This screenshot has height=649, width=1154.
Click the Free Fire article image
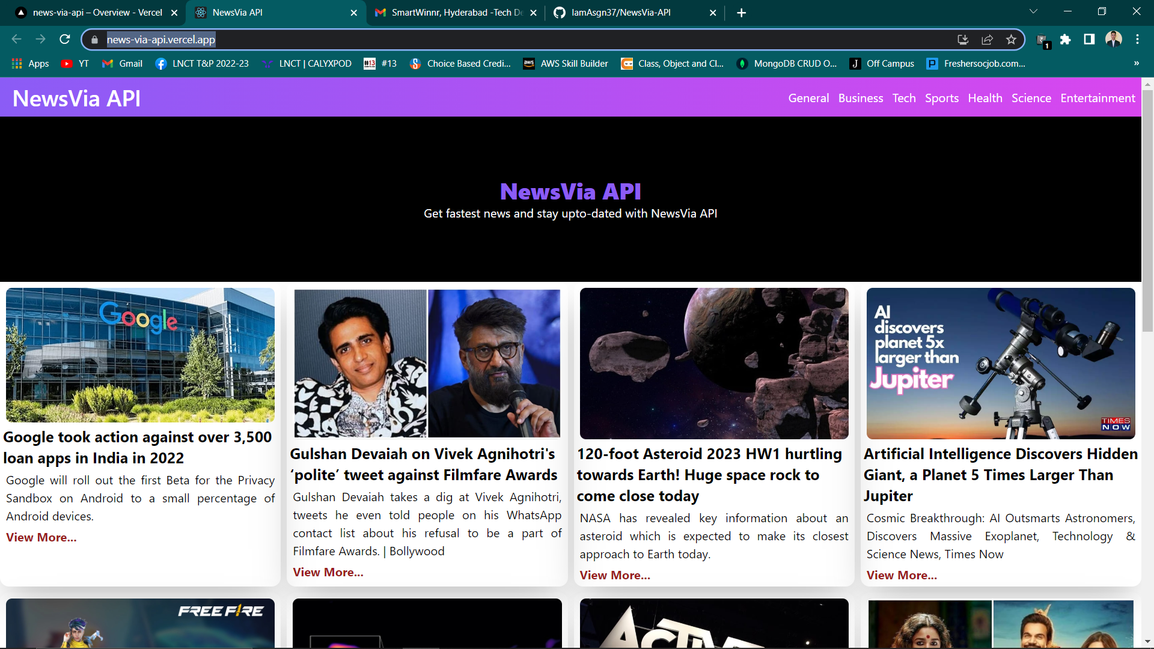coord(140,623)
